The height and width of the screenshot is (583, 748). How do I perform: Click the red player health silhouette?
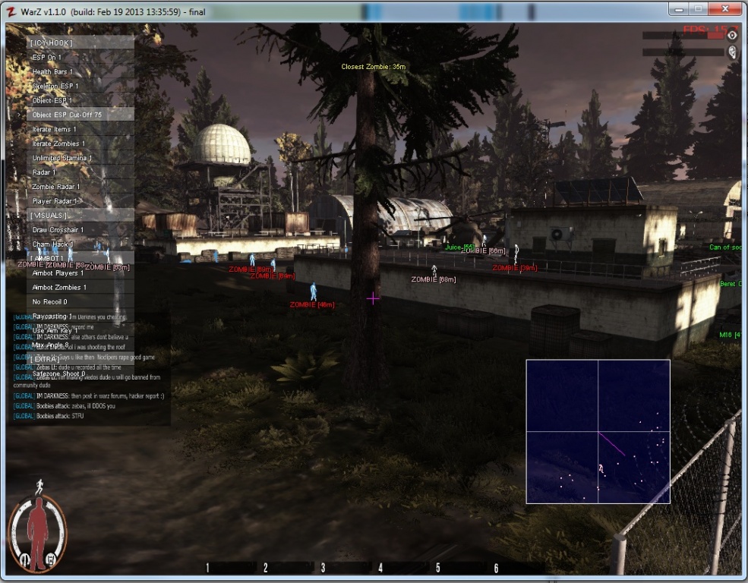(x=38, y=532)
